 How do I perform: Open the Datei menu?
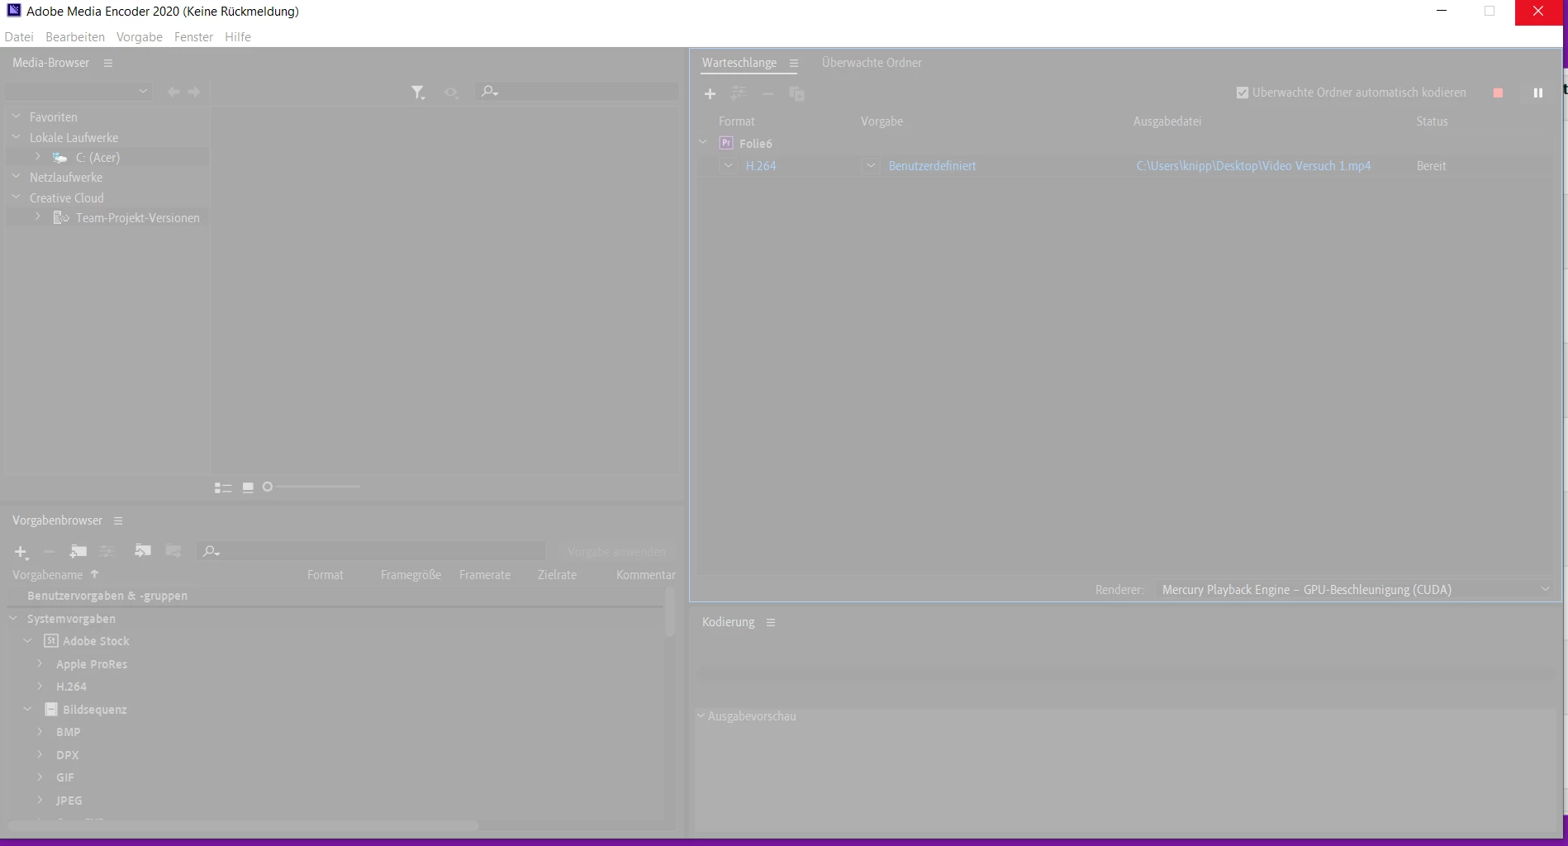tap(19, 37)
